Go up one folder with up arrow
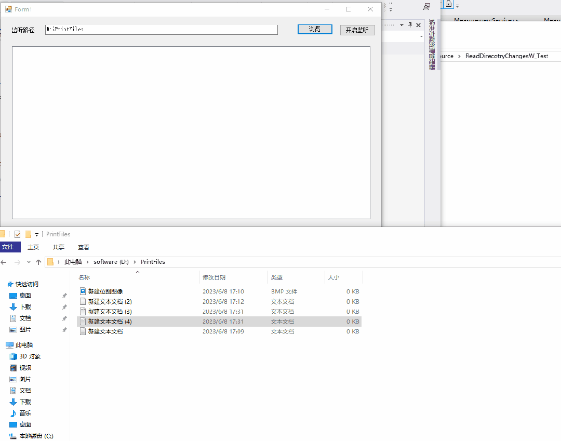 [38, 262]
